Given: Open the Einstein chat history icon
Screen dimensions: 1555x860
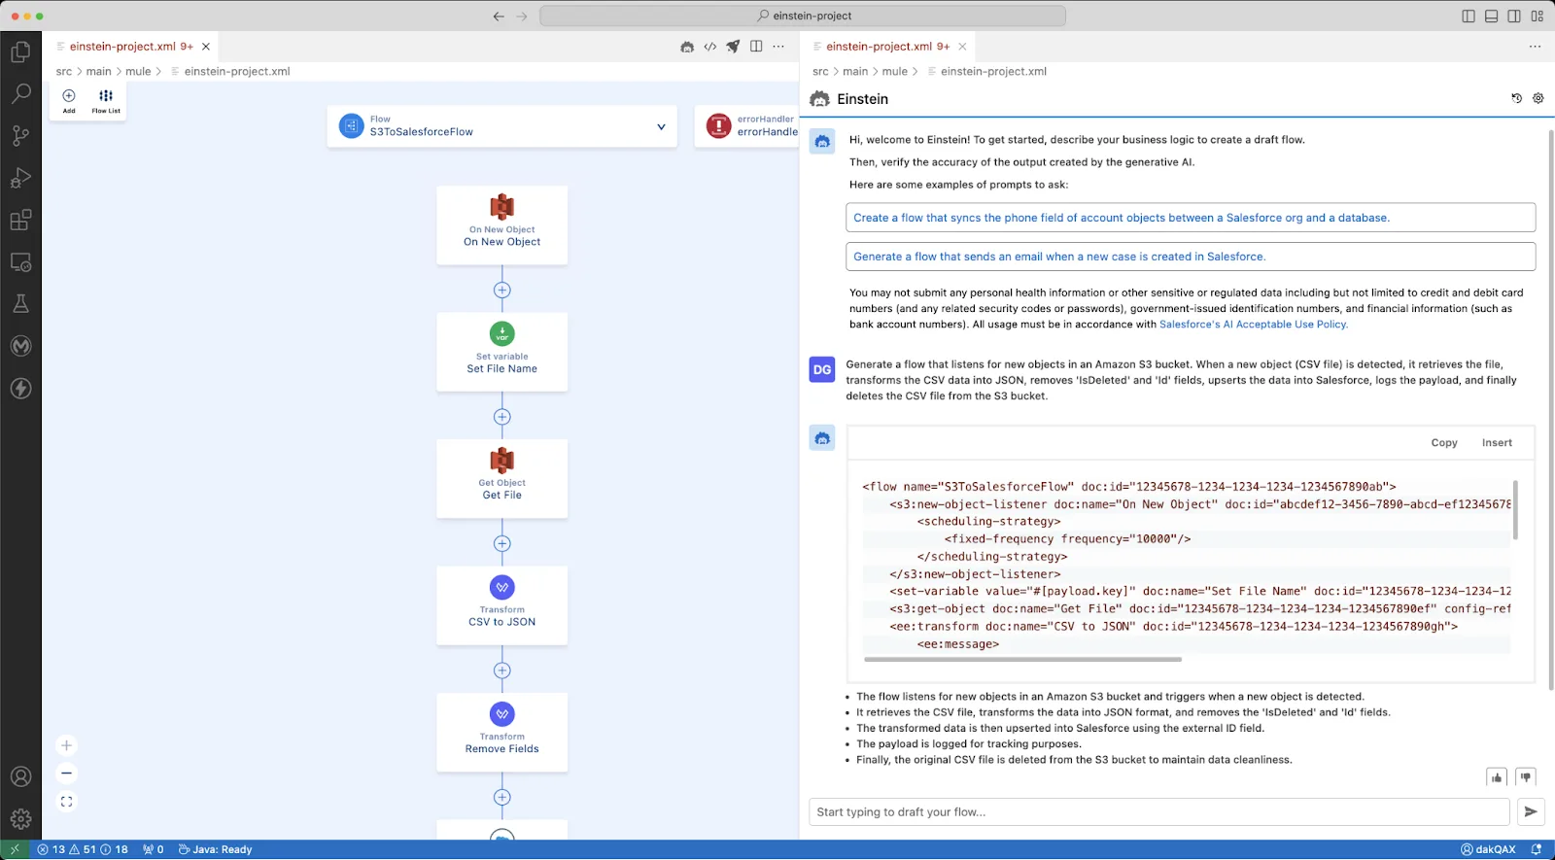Looking at the screenshot, I should (x=1516, y=98).
